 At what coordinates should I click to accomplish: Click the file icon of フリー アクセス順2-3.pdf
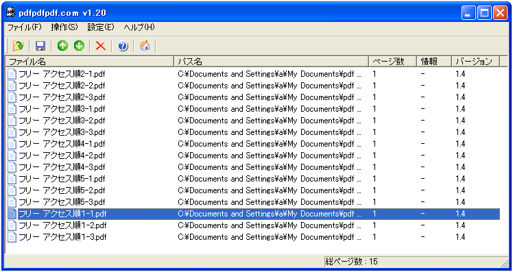[12, 97]
